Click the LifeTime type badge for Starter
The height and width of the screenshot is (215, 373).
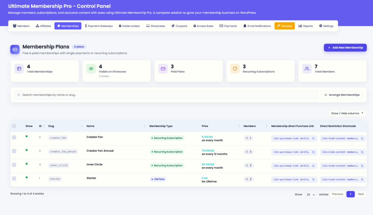(158, 179)
